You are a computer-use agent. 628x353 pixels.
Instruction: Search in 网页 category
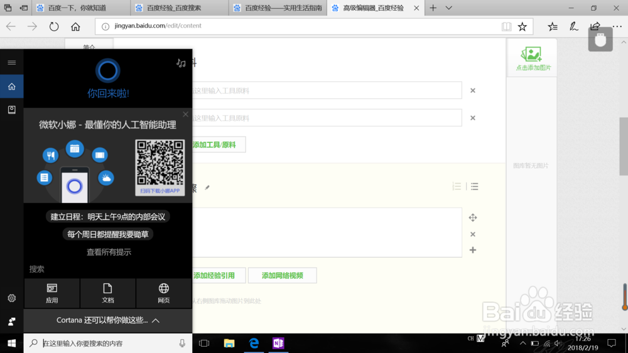click(164, 293)
